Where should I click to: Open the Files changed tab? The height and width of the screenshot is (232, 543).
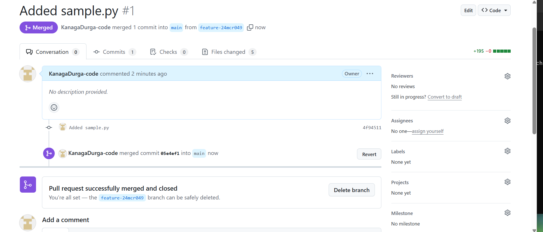click(229, 52)
